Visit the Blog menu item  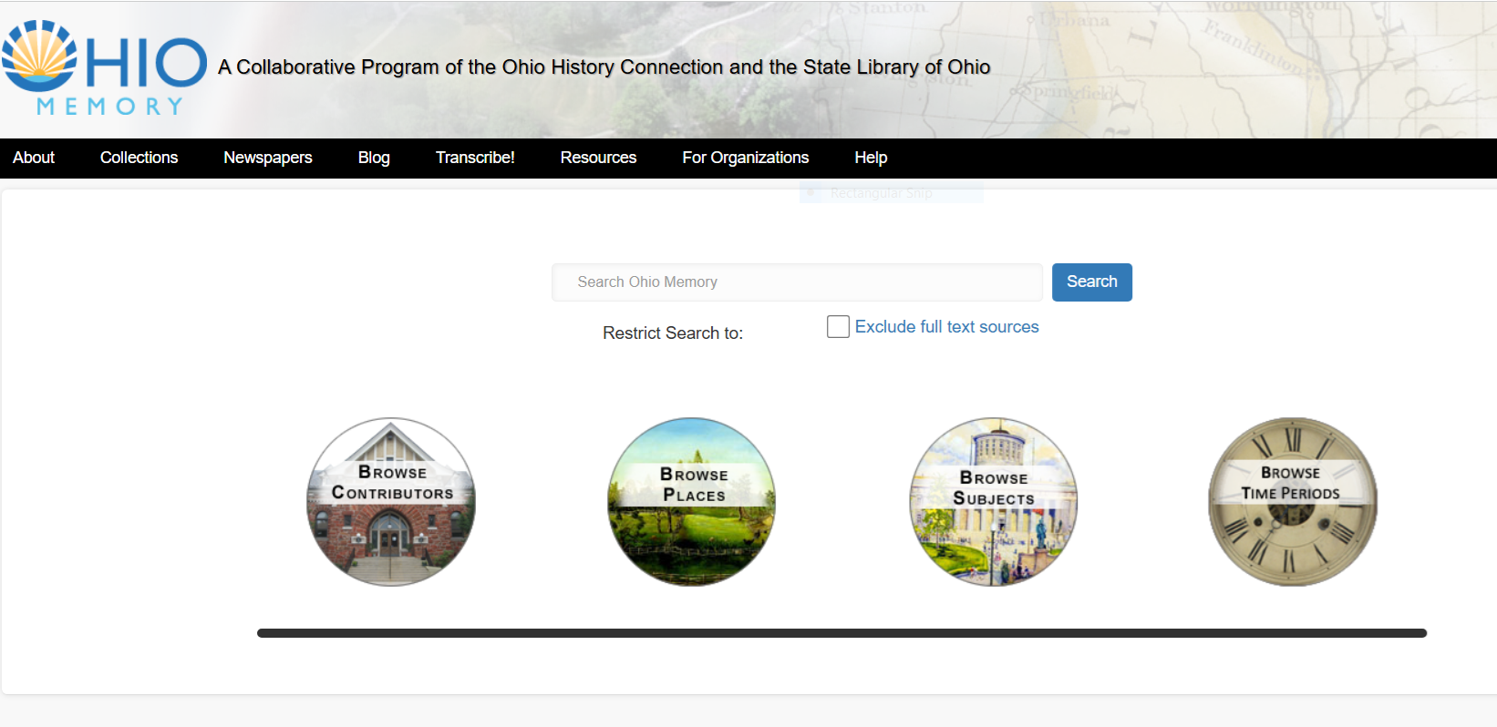pos(374,158)
